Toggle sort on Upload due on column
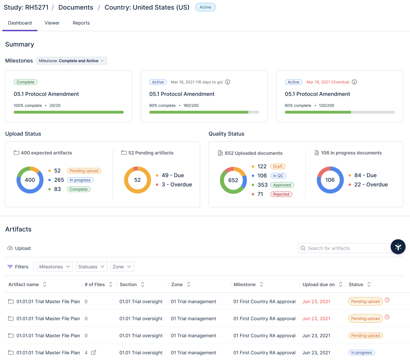 pyautogui.click(x=340, y=284)
